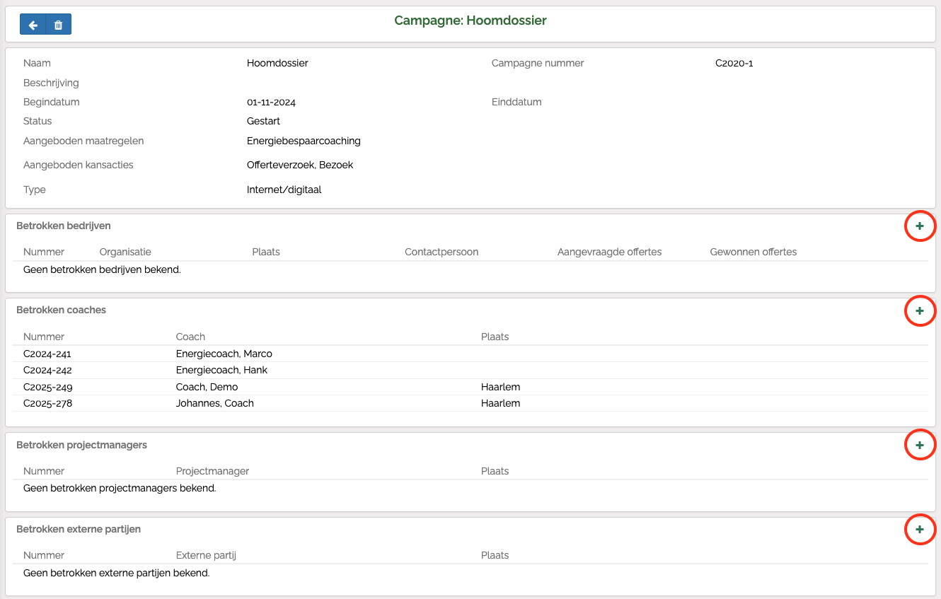Click coach name Energiecoach, Hank
The image size is (941, 599).
pyautogui.click(x=221, y=370)
